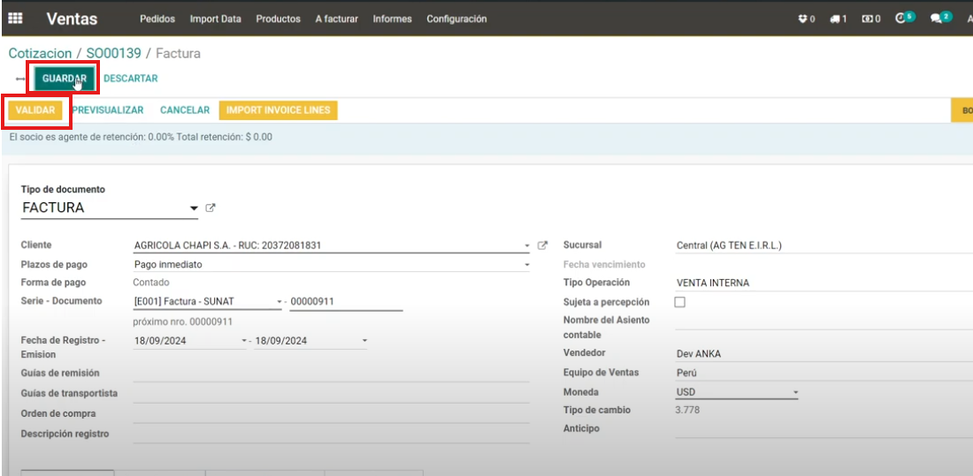Viewport: 973px width, 476px height.
Task: Click Descartar to discard changes
Action: [x=130, y=79]
